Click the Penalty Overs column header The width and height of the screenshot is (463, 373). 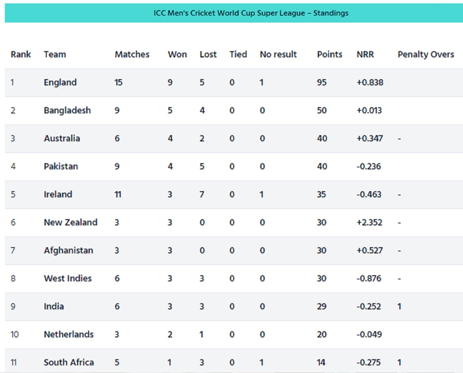tap(426, 54)
